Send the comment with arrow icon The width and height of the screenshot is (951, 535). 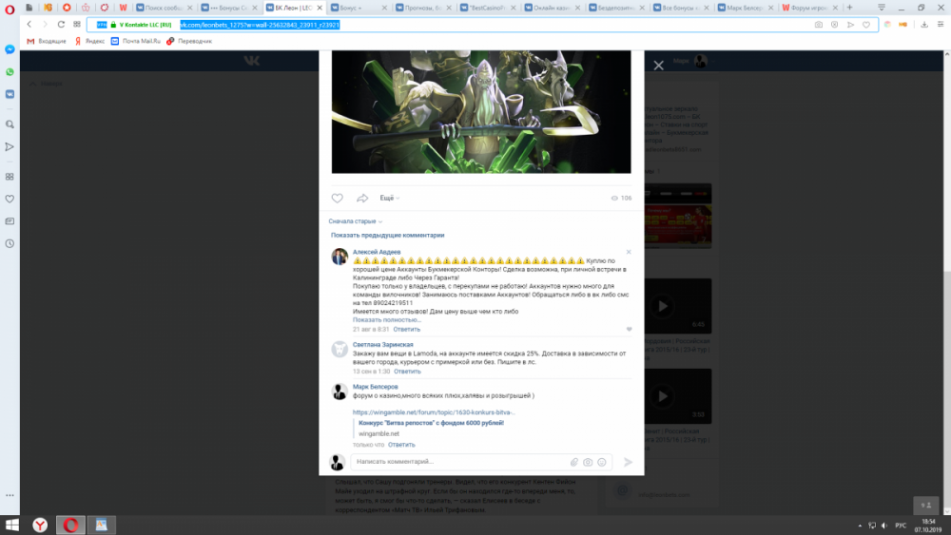coord(629,462)
